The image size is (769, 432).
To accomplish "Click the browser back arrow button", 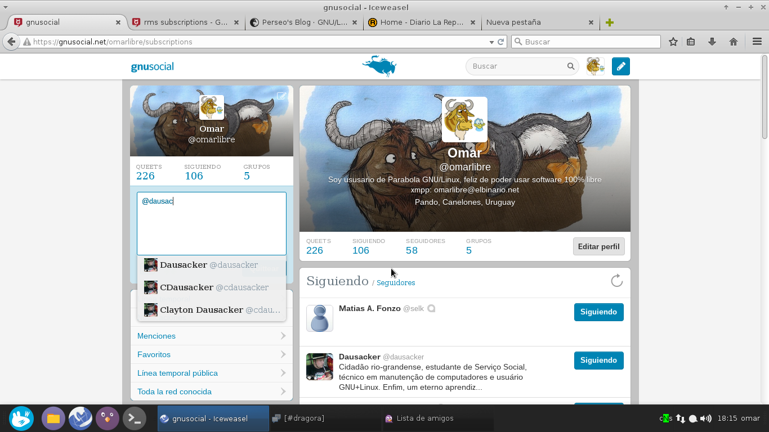I will click(11, 42).
